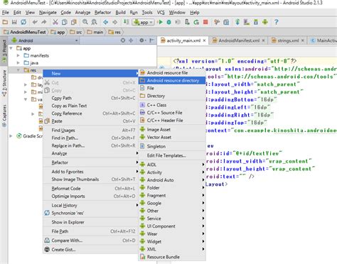Click the blue Back navigation arrow
337x264 pixels.
(x=106, y=22)
